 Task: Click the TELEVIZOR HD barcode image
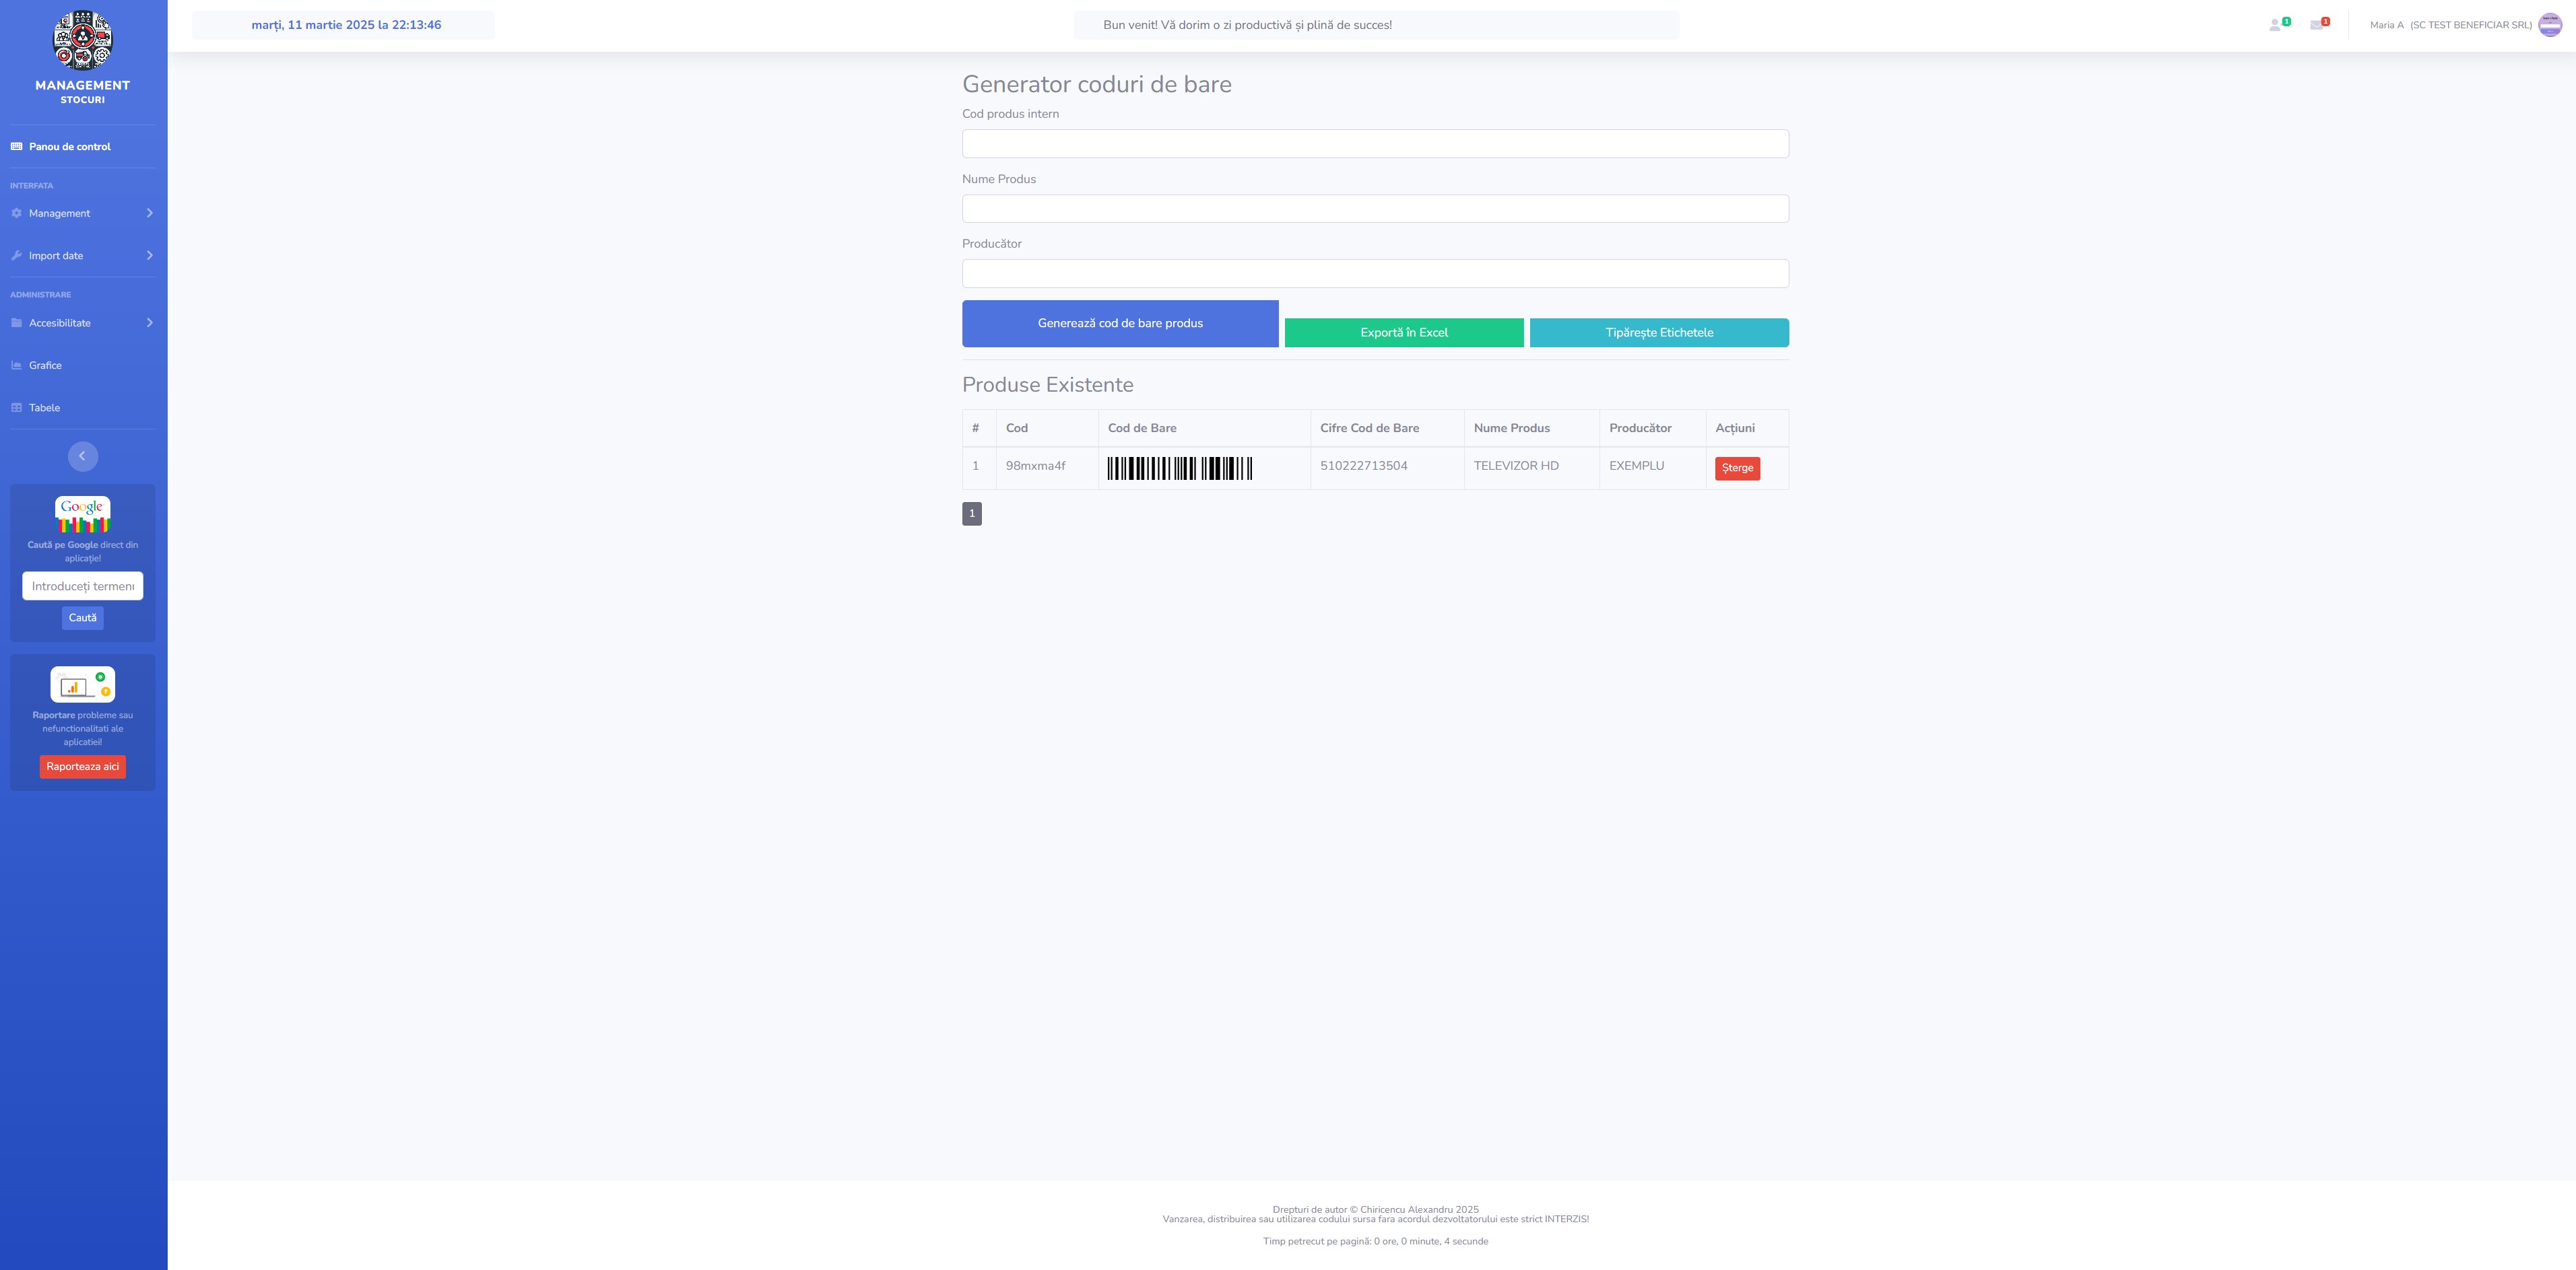tap(1179, 468)
